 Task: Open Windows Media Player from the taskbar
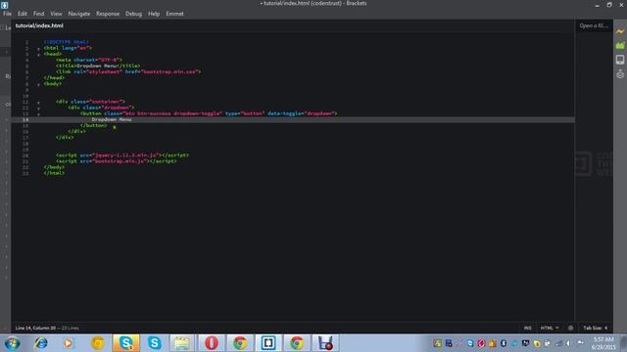pyautogui.click(x=69, y=343)
